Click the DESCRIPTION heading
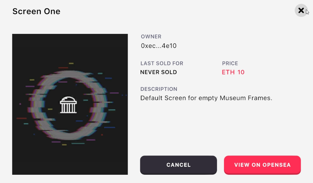Screen dimensions: 313x183 point(159,89)
